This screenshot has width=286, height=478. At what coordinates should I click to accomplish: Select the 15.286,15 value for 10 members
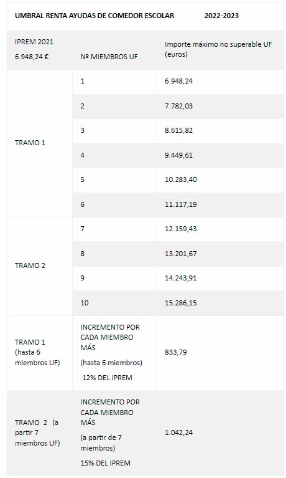click(x=181, y=303)
